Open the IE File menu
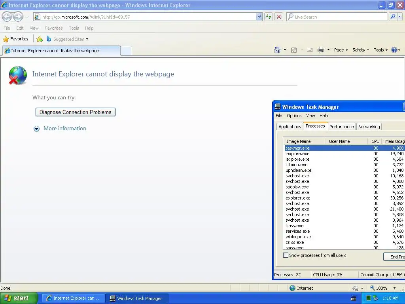Screen dimensions: 405x304 [7, 28]
